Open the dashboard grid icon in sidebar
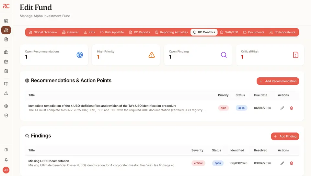The height and width of the screenshot is (176, 311). point(6,21)
